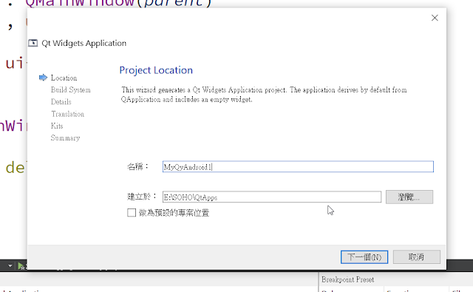Screen dimensions: 473x292
Task: Click the 取消 cancel button
Action: [x=417, y=257]
